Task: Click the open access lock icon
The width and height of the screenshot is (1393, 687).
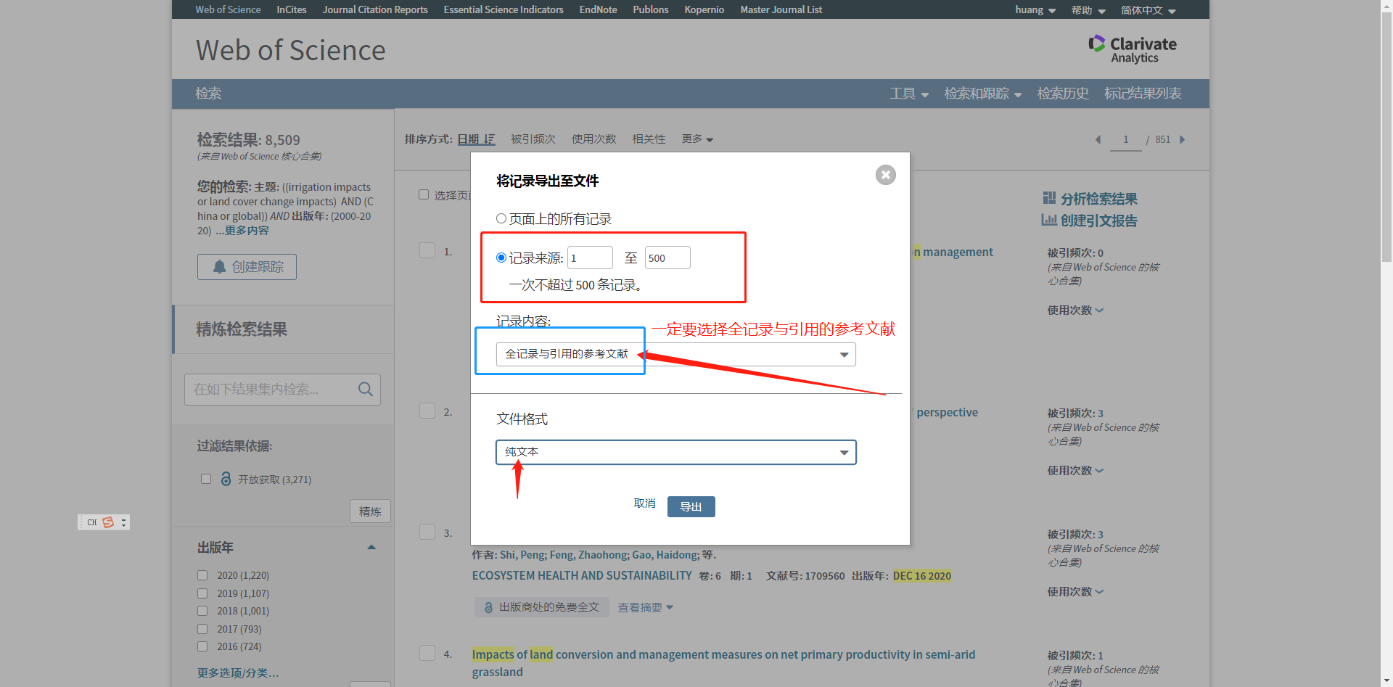Action: 226,480
